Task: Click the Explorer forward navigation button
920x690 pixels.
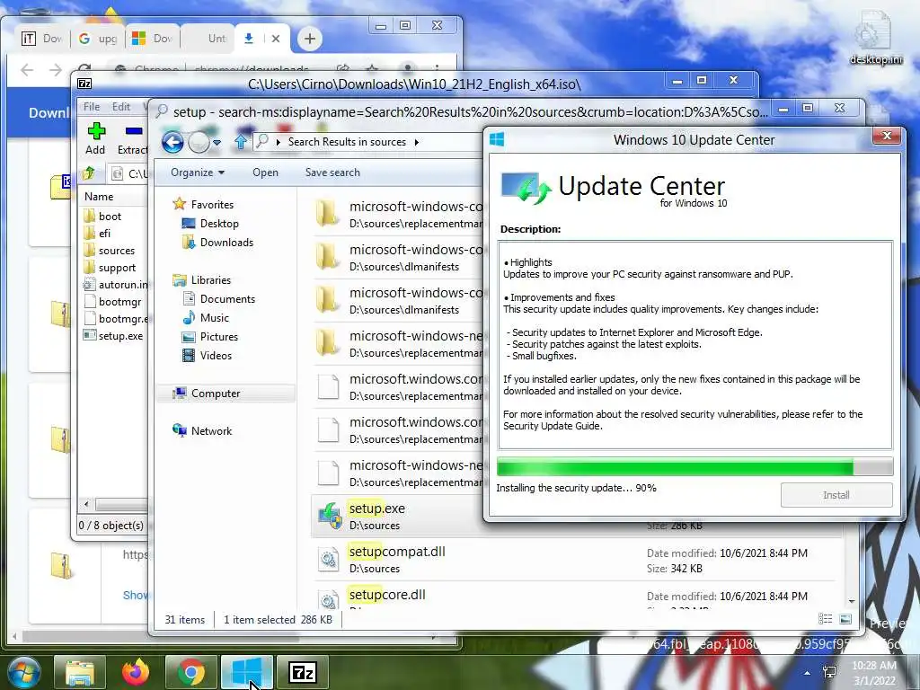Action: (x=199, y=142)
